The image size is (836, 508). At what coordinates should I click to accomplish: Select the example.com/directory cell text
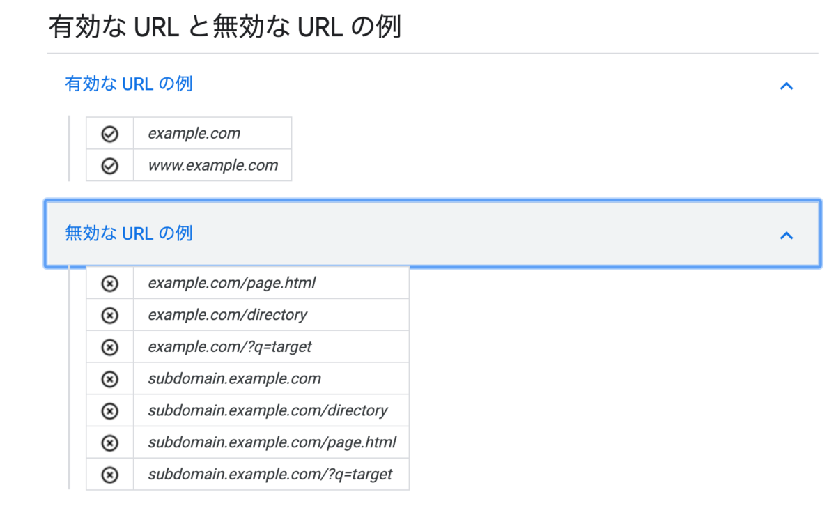point(227,316)
